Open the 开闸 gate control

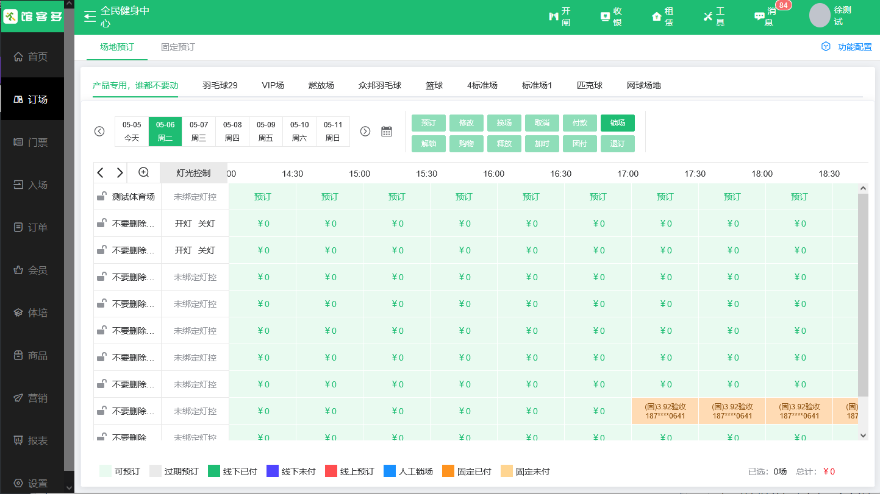[x=560, y=16]
